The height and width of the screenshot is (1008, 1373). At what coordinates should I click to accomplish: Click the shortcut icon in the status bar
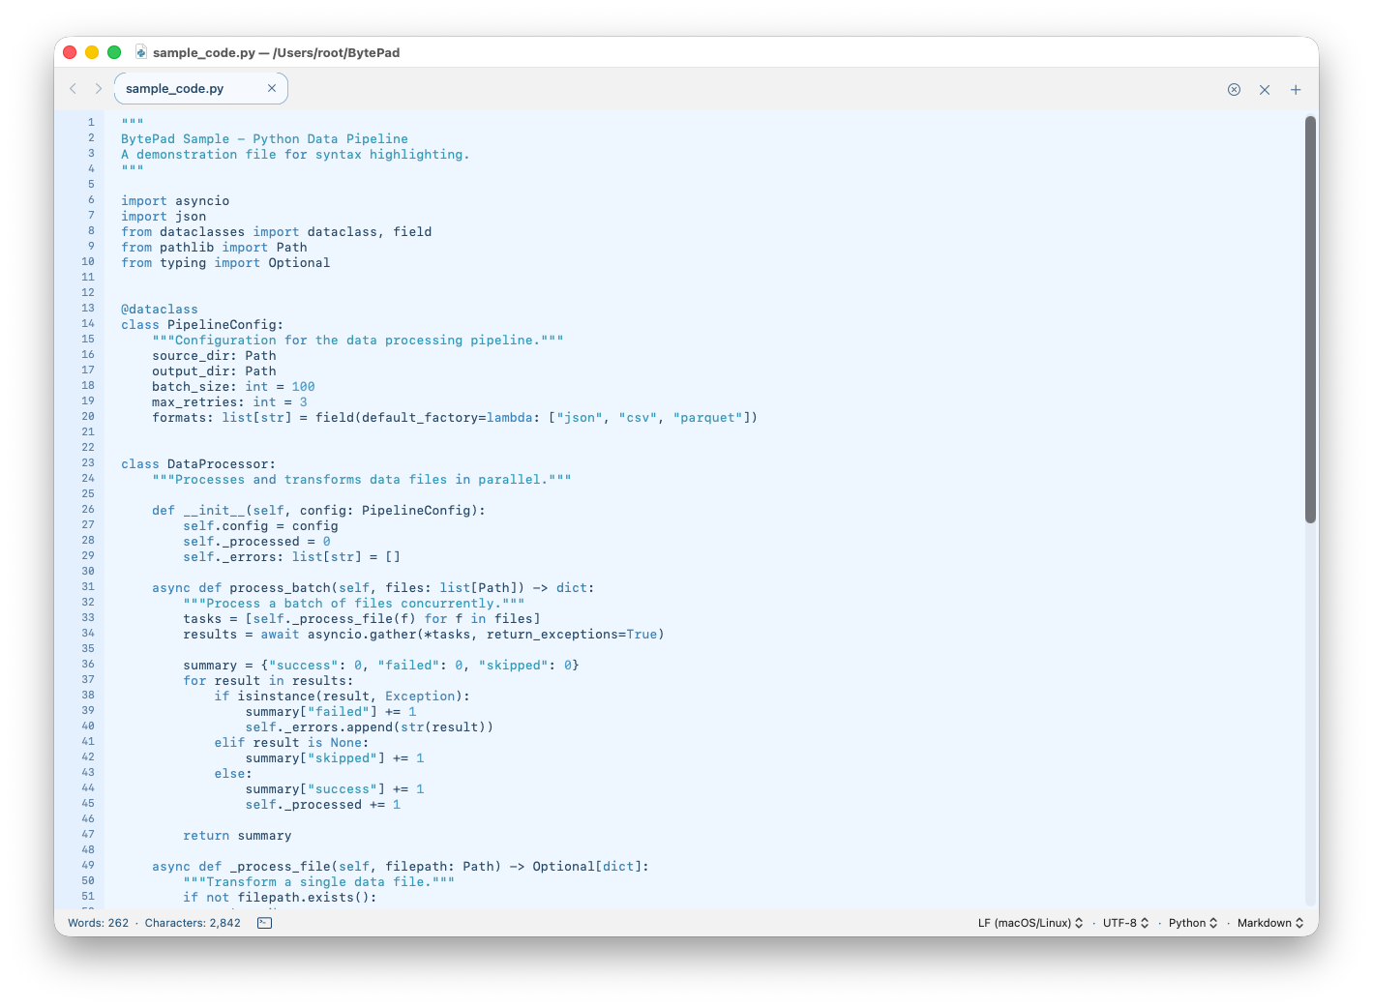[262, 923]
